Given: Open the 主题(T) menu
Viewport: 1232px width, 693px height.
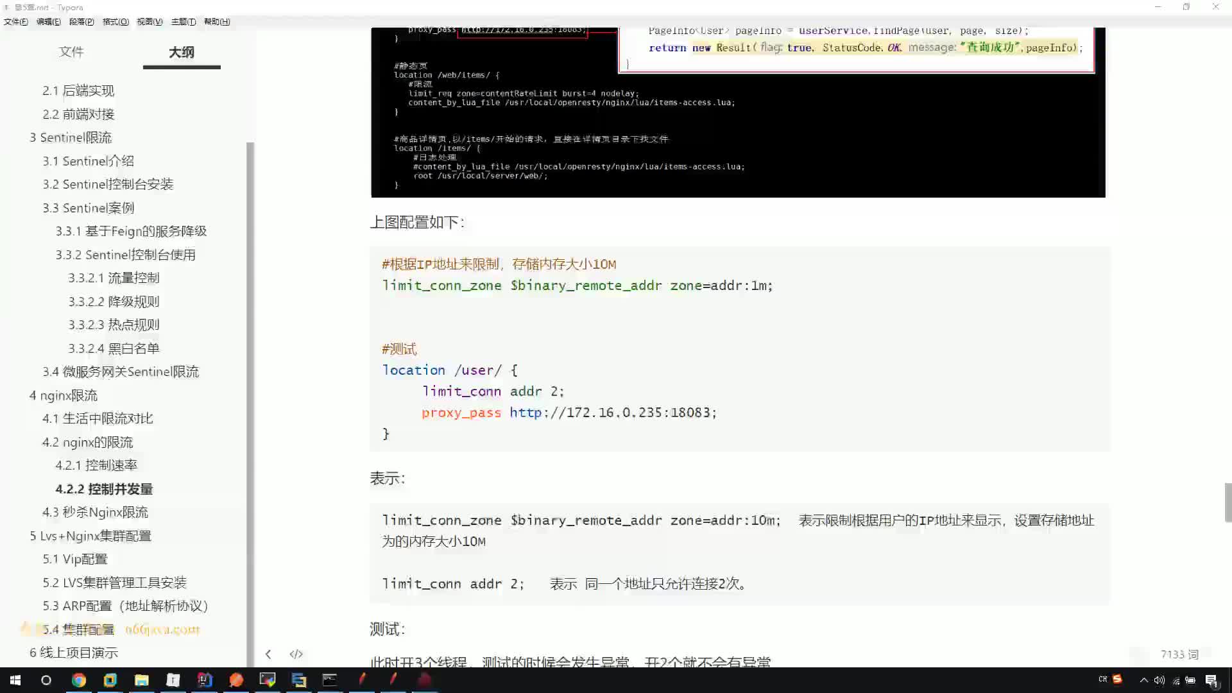Looking at the screenshot, I should click(x=184, y=21).
